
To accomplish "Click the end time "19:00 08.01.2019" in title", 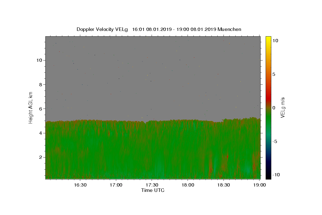I will (x=196, y=29).
